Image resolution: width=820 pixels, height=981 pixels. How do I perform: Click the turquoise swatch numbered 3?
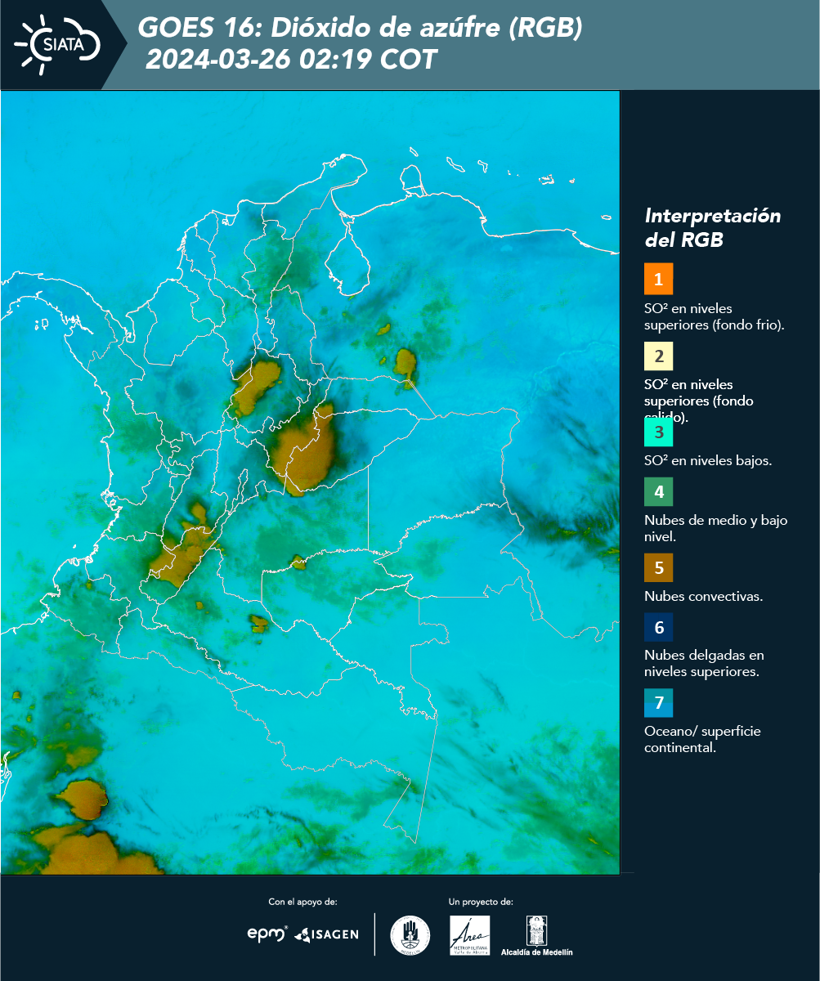point(658,432)
